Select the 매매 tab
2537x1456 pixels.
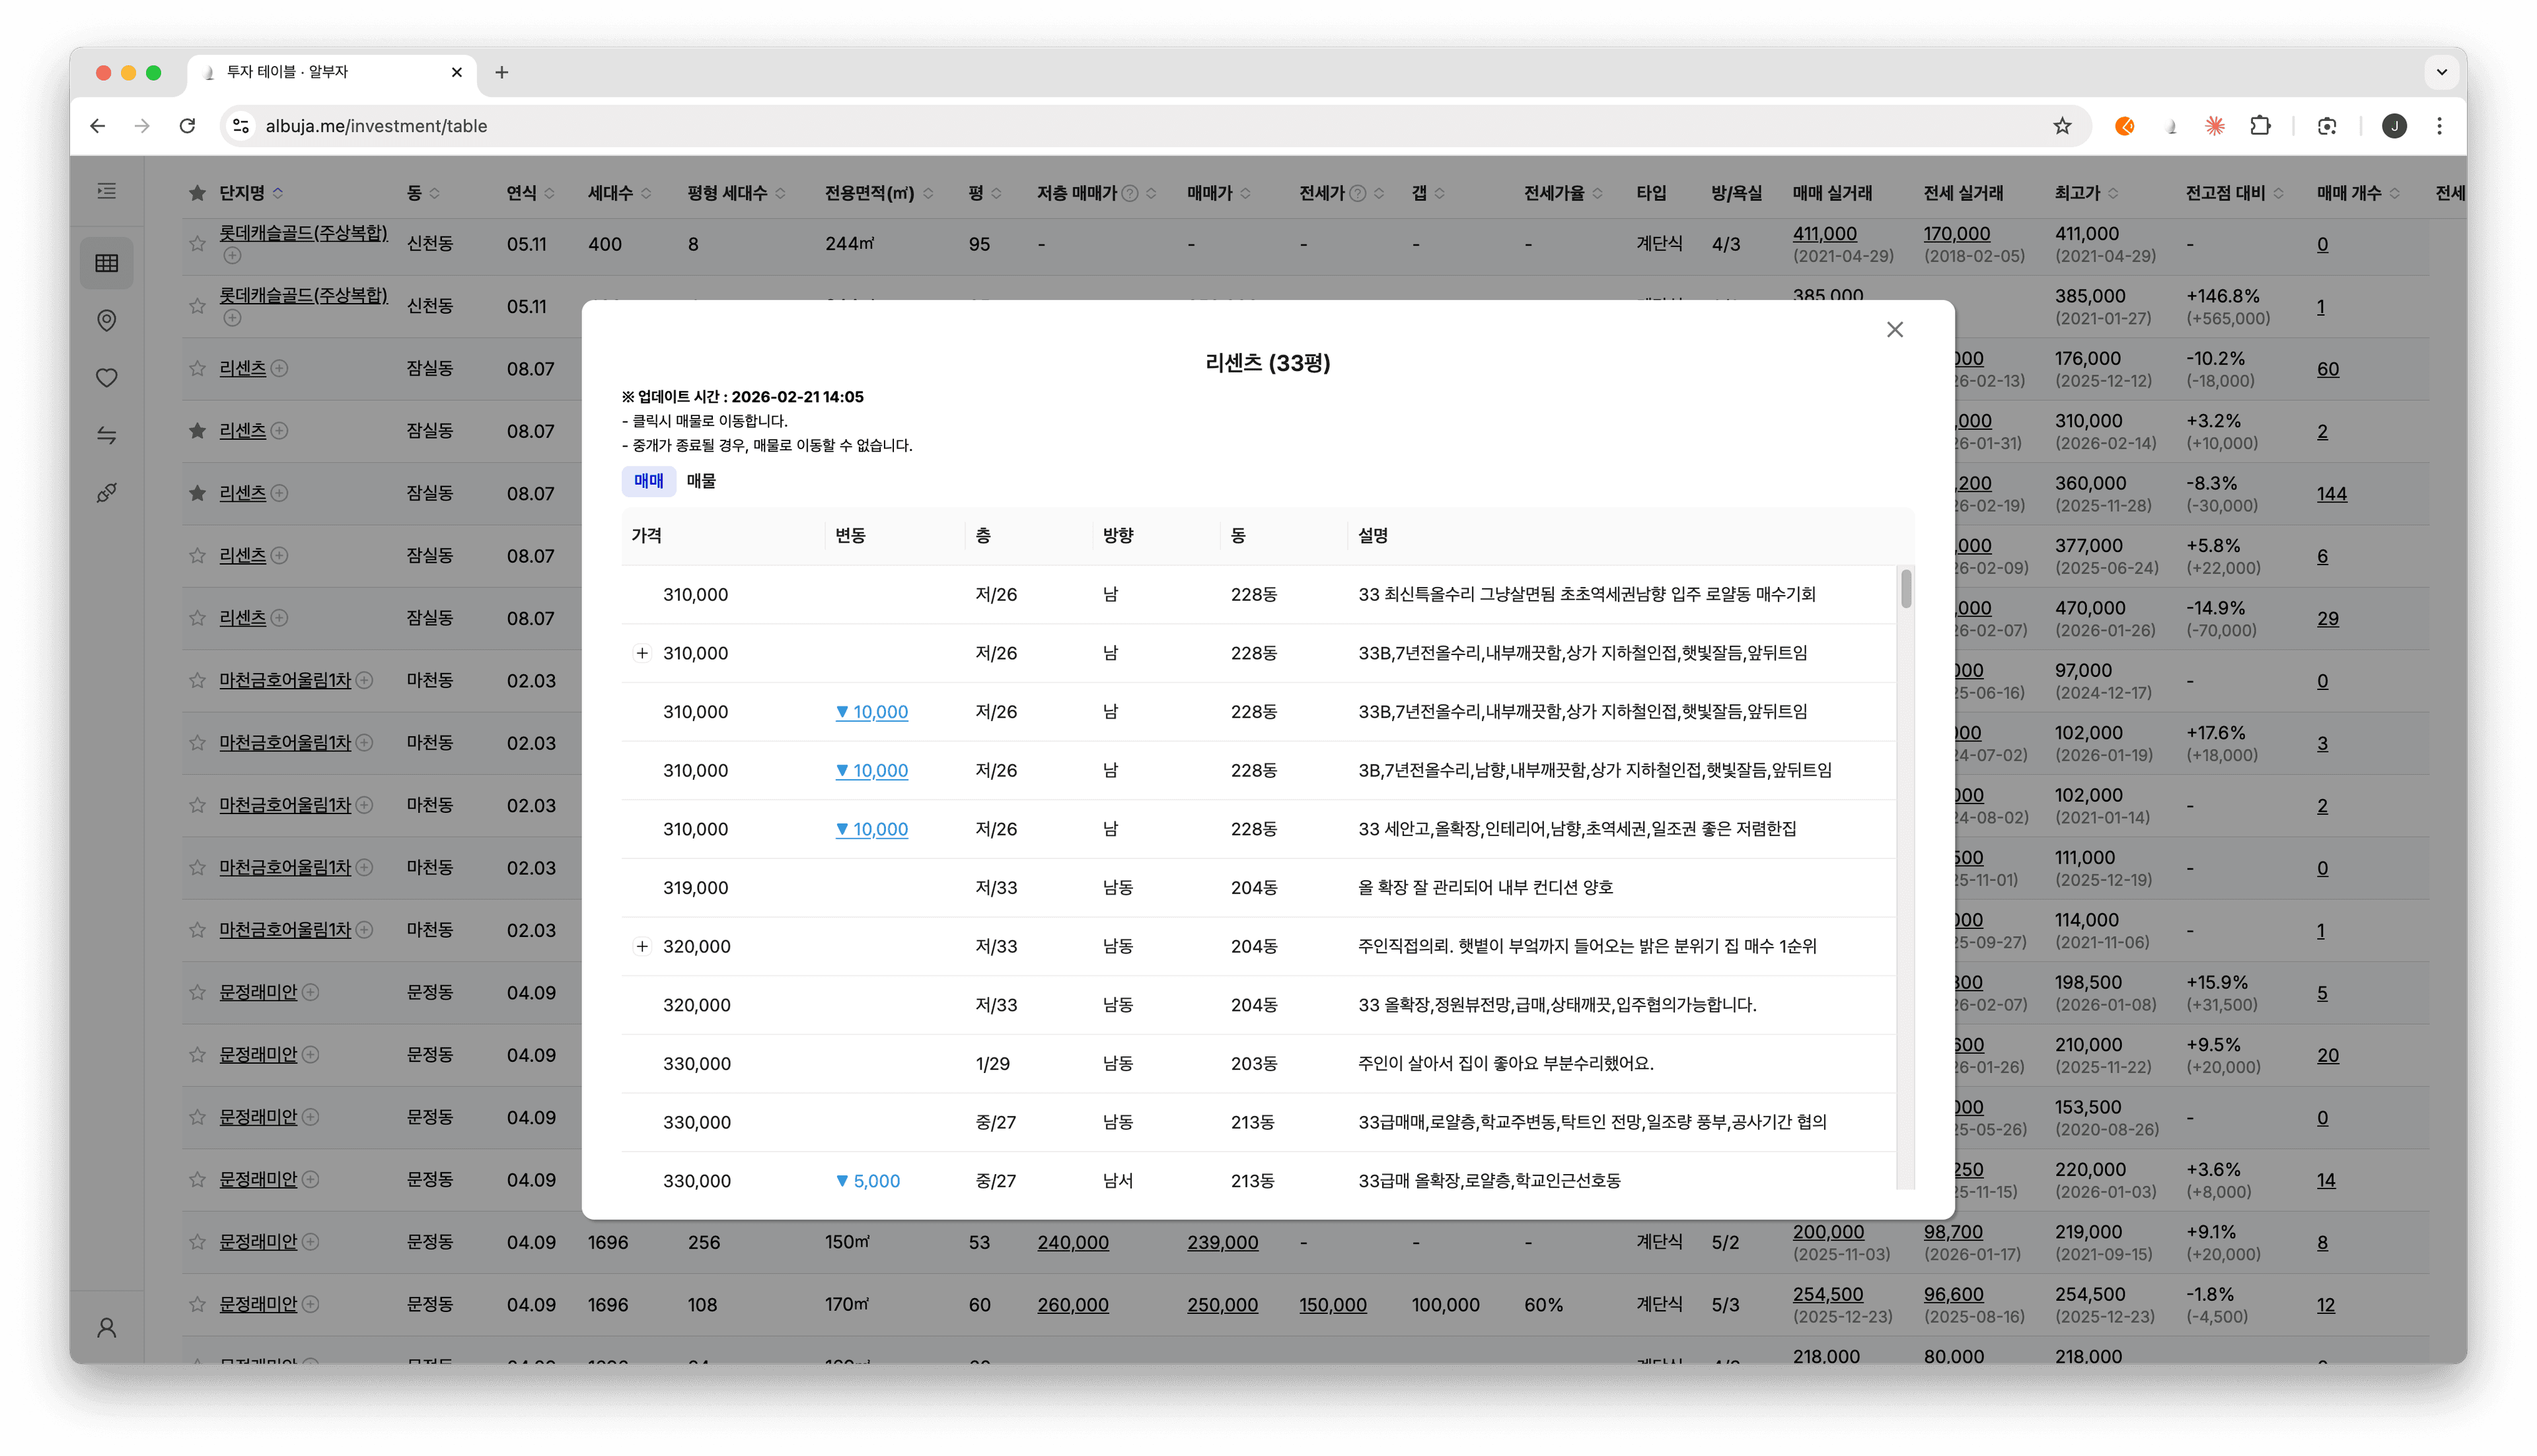[648, 481]
